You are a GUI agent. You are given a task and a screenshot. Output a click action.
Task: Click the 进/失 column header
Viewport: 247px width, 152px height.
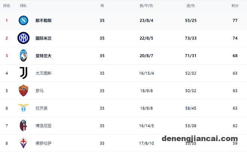click(191, 6)
